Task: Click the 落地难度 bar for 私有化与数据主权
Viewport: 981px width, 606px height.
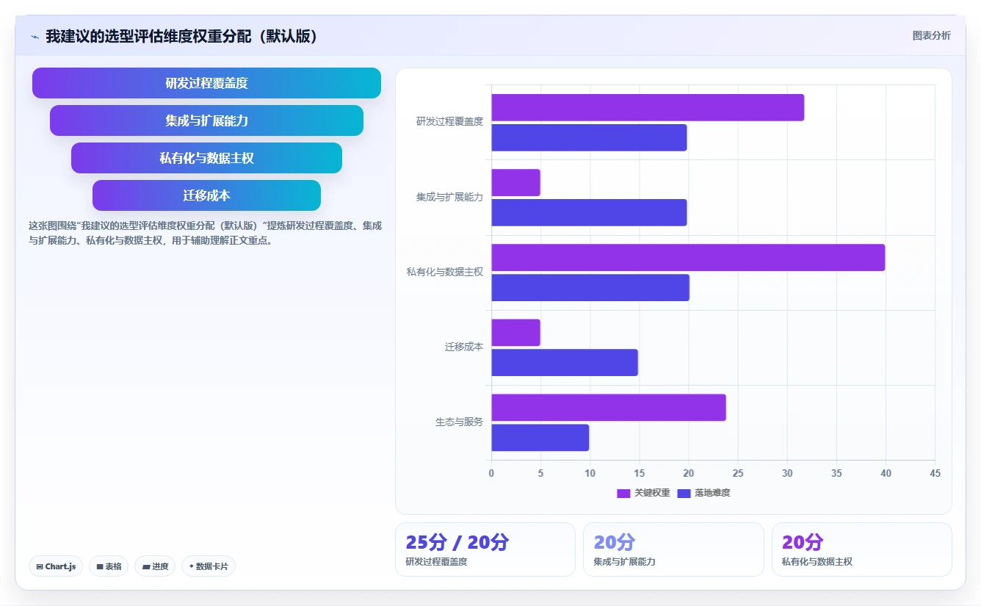Action: (590, 287)
